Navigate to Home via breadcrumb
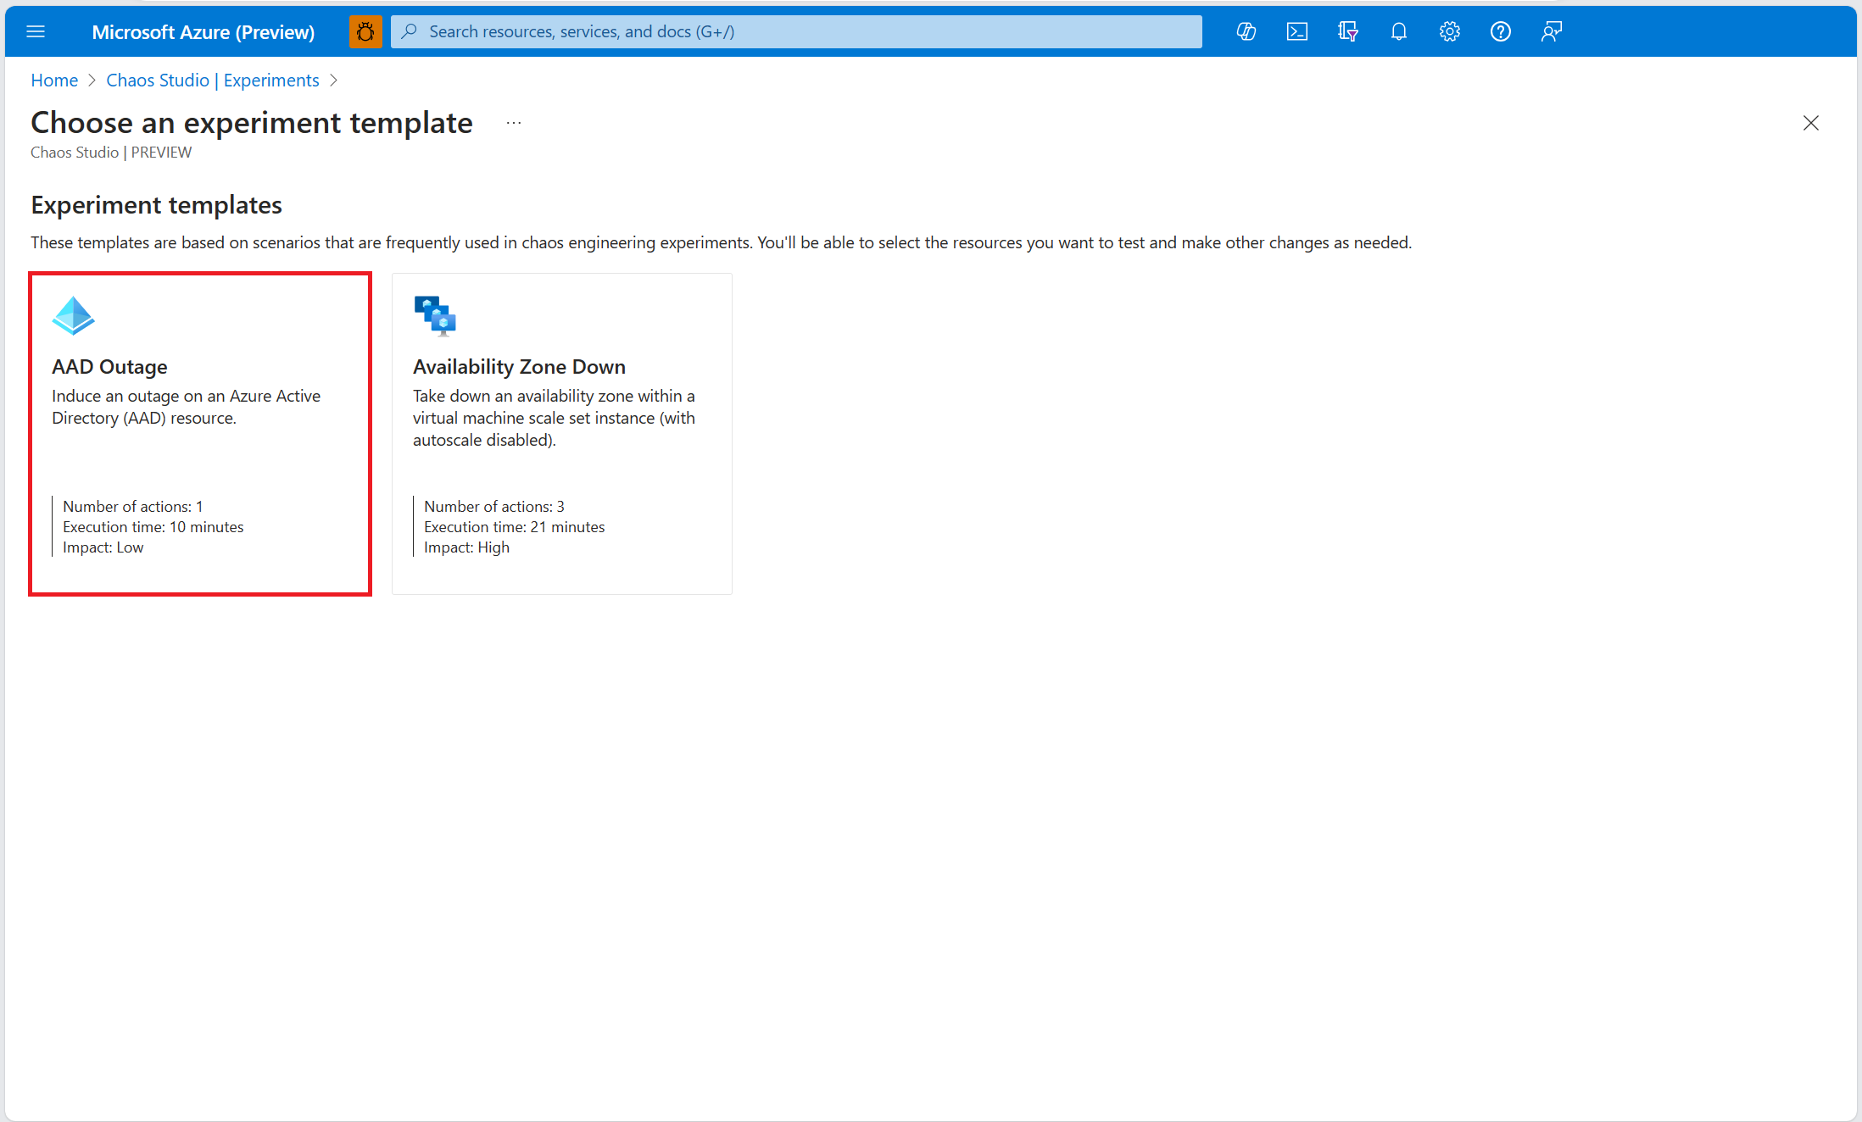Screen dimensions: 1862x1122 [53, 80]
